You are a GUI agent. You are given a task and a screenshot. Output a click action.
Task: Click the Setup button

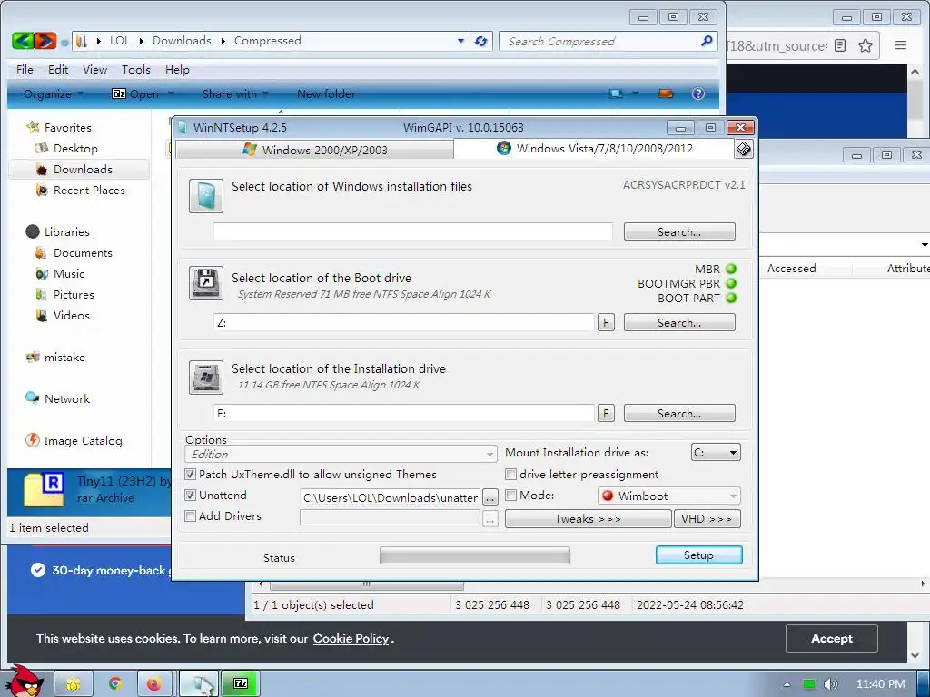coord(698,555)
